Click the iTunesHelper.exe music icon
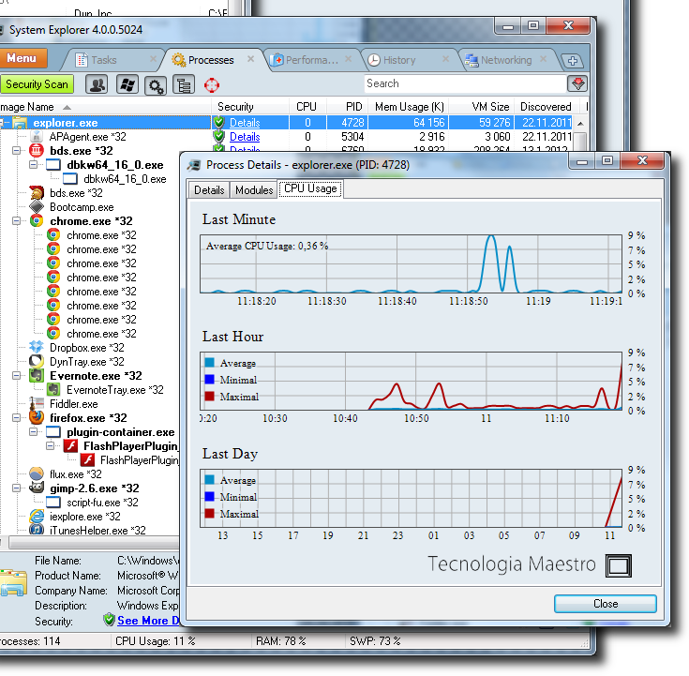689x676 pixels. coord(37,530)
